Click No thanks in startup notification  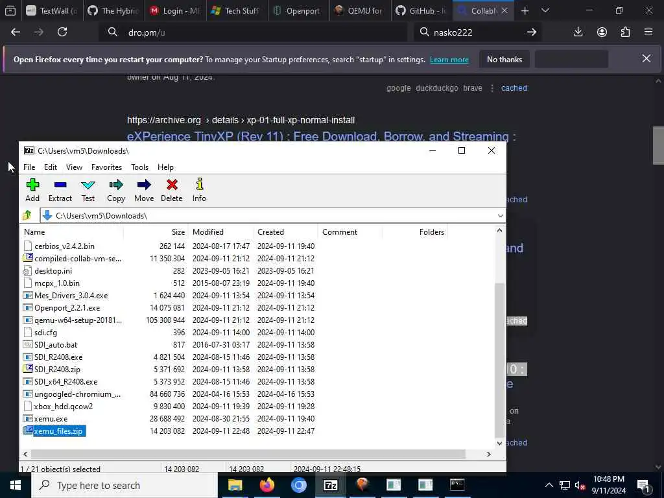[504, 59]
